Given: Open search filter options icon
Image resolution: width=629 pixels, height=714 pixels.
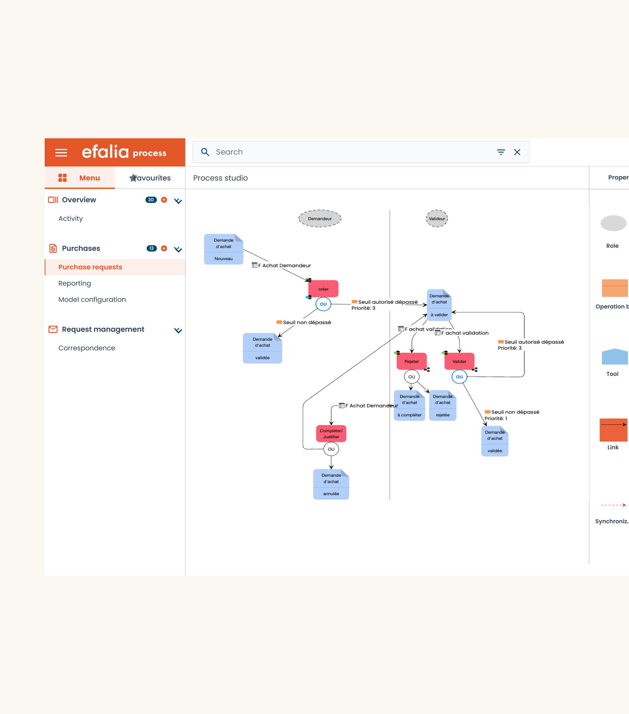Looking at the screenshot, I should tap(501, 152).
